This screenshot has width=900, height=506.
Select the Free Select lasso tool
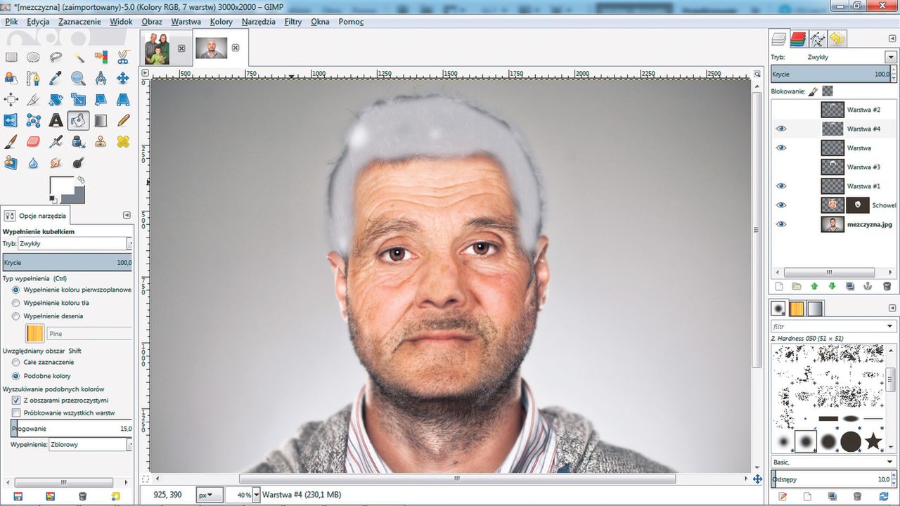click(x=56, y=58)
